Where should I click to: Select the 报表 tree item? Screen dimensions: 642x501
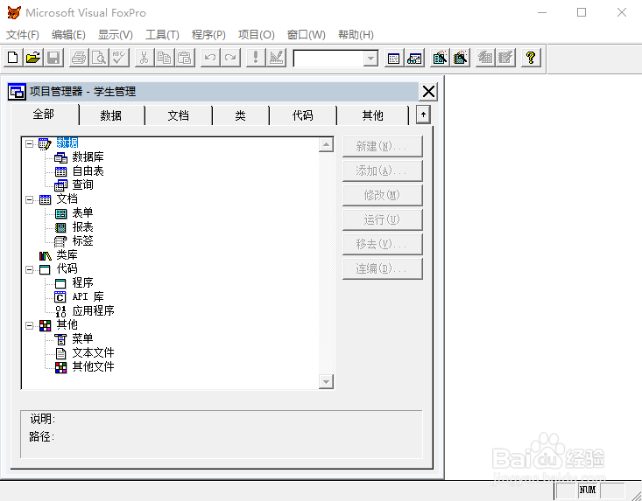click(x=82, y=226)
